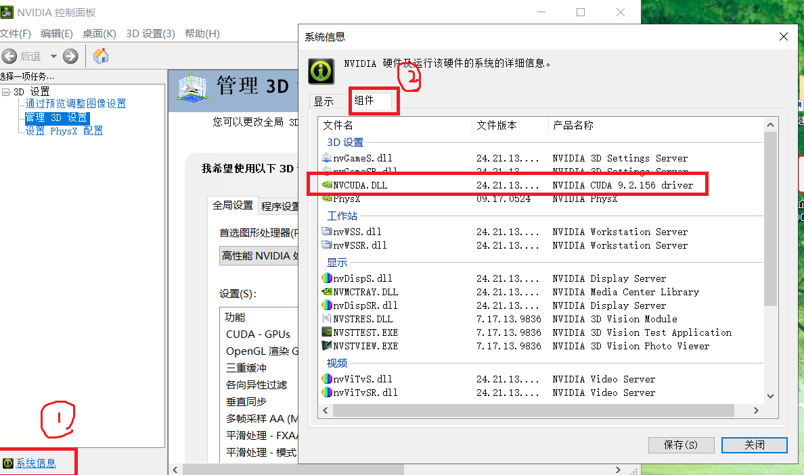Open the 文件(F) menu

(x=16, y=34)
